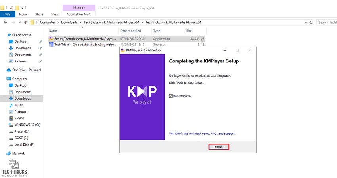This screenshot has height=178, width=337.
Task: Open Network in navigation pane
Action: [x=19, y=153]
